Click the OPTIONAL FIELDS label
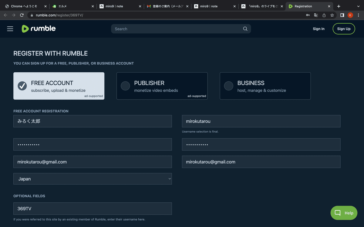 point(29,196)
